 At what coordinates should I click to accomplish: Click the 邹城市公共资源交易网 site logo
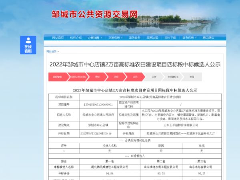(94, 15)
